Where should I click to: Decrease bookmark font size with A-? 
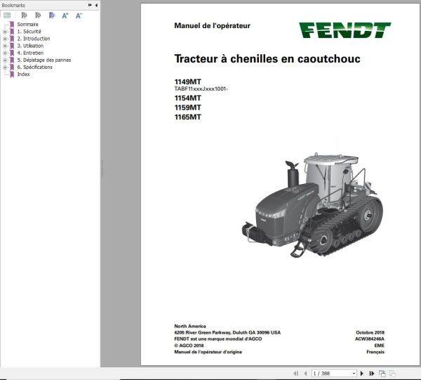(79, 15)
